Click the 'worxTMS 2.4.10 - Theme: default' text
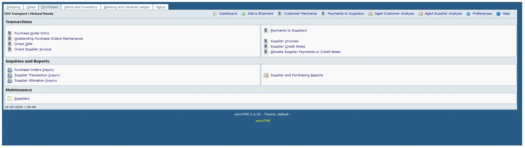This screenshot has height=148, width=525. coord(263,114)
